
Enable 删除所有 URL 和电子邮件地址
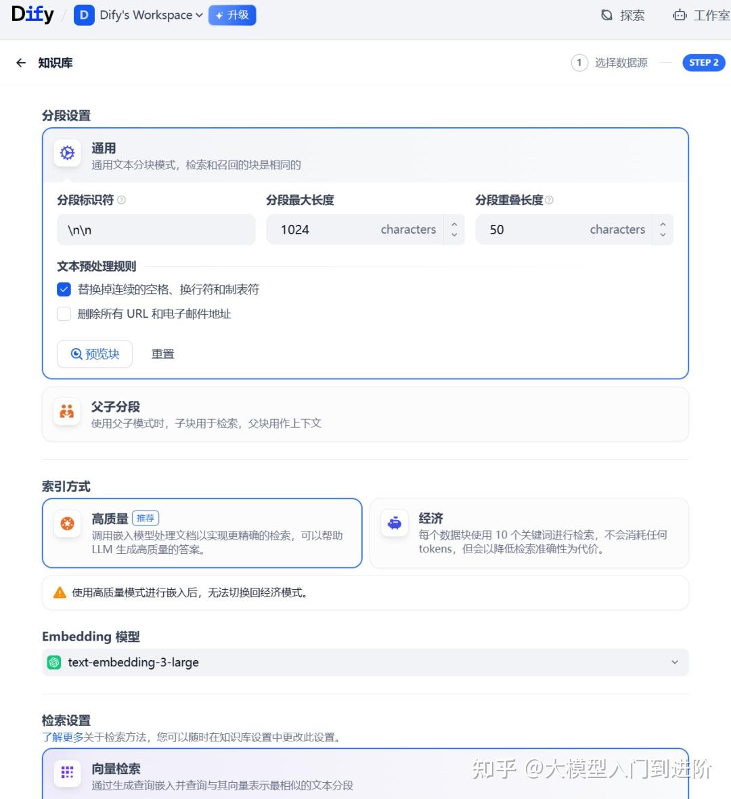coord(64,314)
